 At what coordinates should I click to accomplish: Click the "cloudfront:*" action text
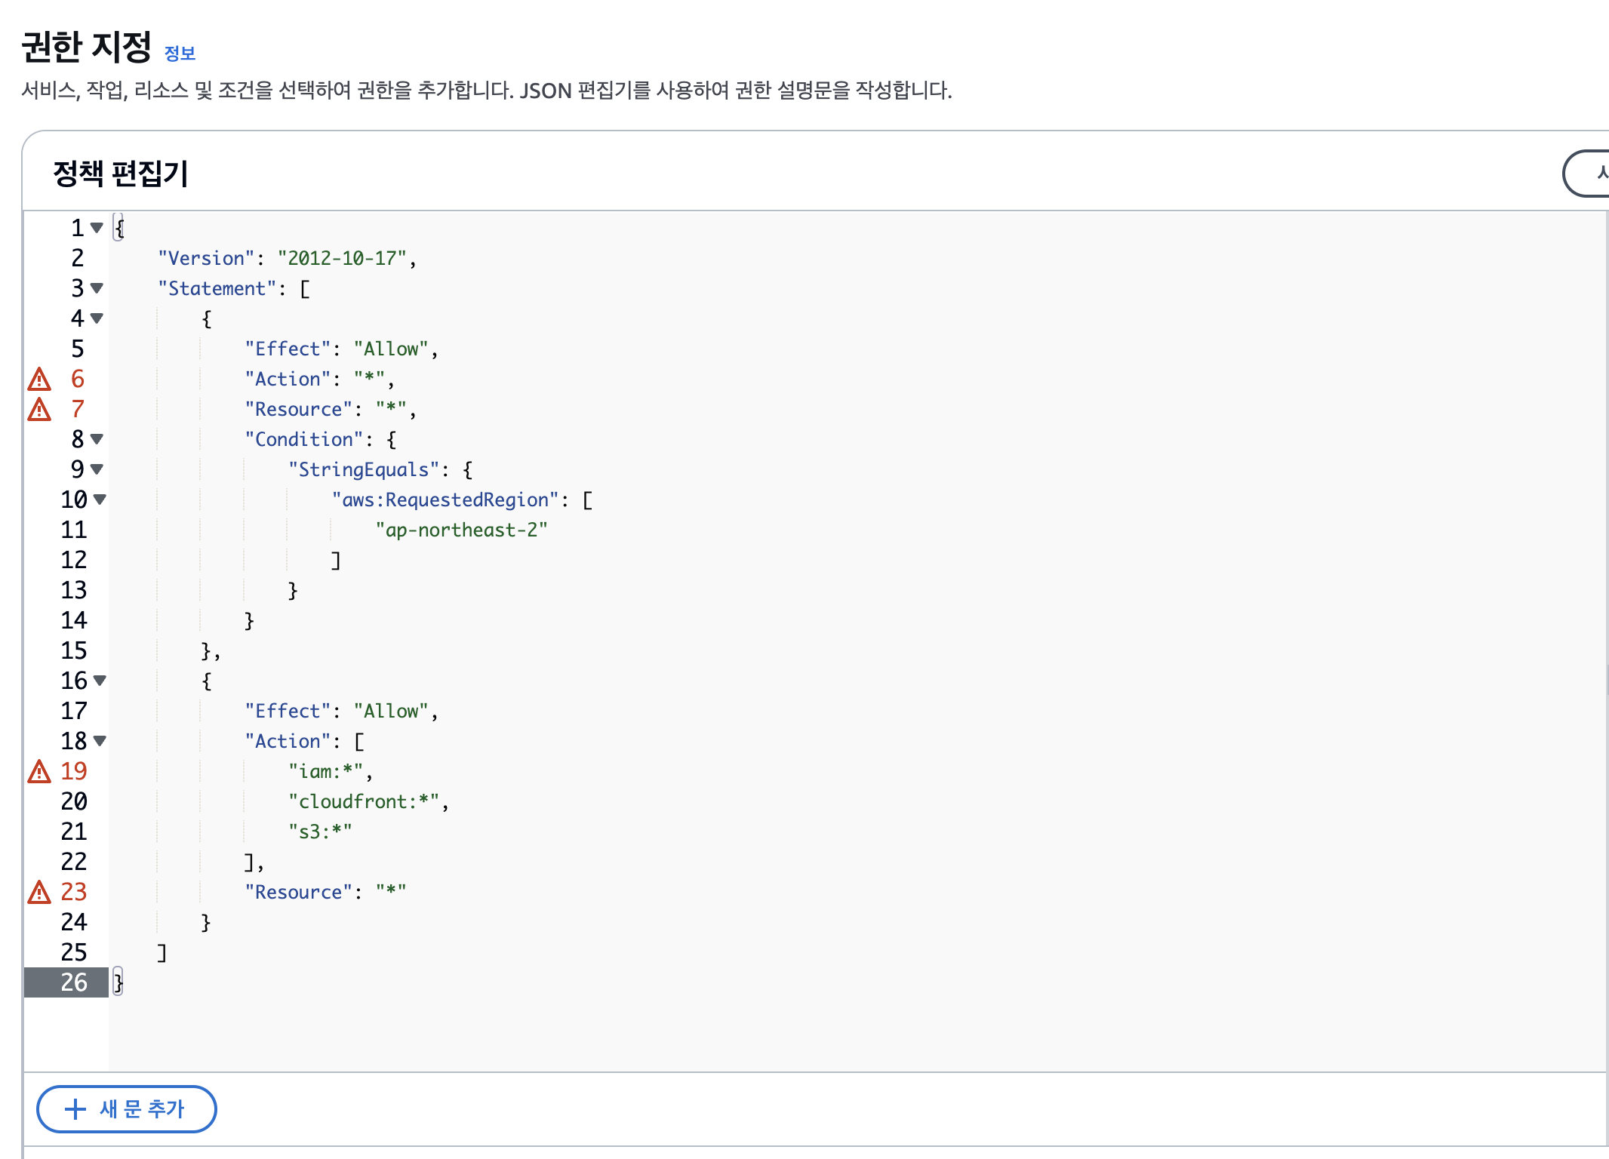point(364,802)
